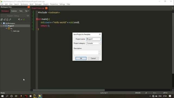Click the link editor icon in workspace toolbar
174x98 pixels.
click(x=2, y=20)
